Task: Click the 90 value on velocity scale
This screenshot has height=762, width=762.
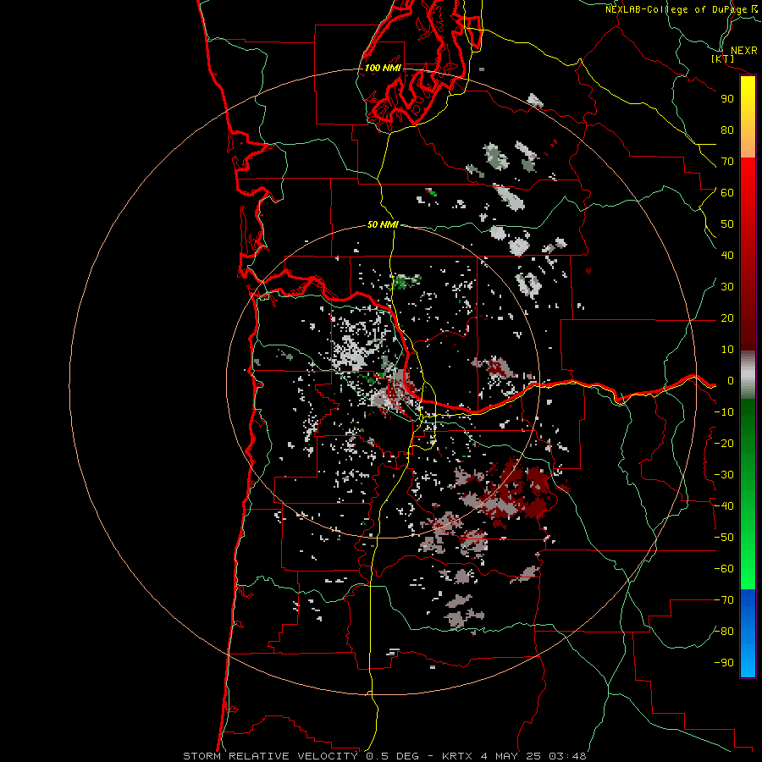Action: pyautogui.click(x=727, y=99)
